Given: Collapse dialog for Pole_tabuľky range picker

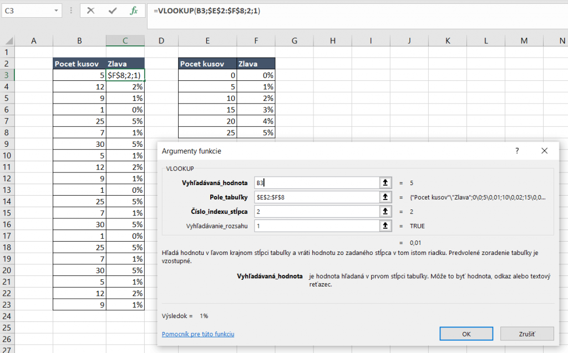Looking at the screenshot, I should (385, 197).
